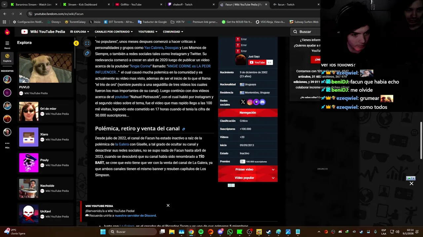The height and width of the screenshot is (237, 423).
Task: Open Steam from the taskbar
Action: [269, 232]
